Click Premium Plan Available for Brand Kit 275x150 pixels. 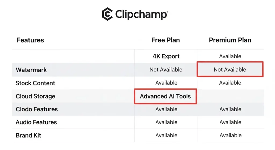[x=230, y=136]
